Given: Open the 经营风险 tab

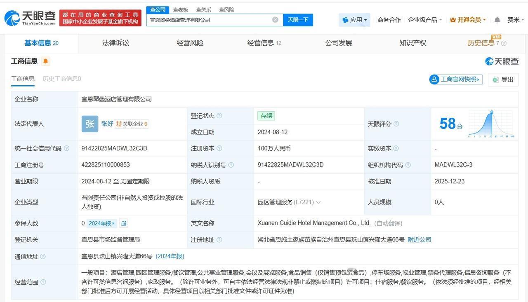Looking at the screenshot, I should [x=190, y=43].
